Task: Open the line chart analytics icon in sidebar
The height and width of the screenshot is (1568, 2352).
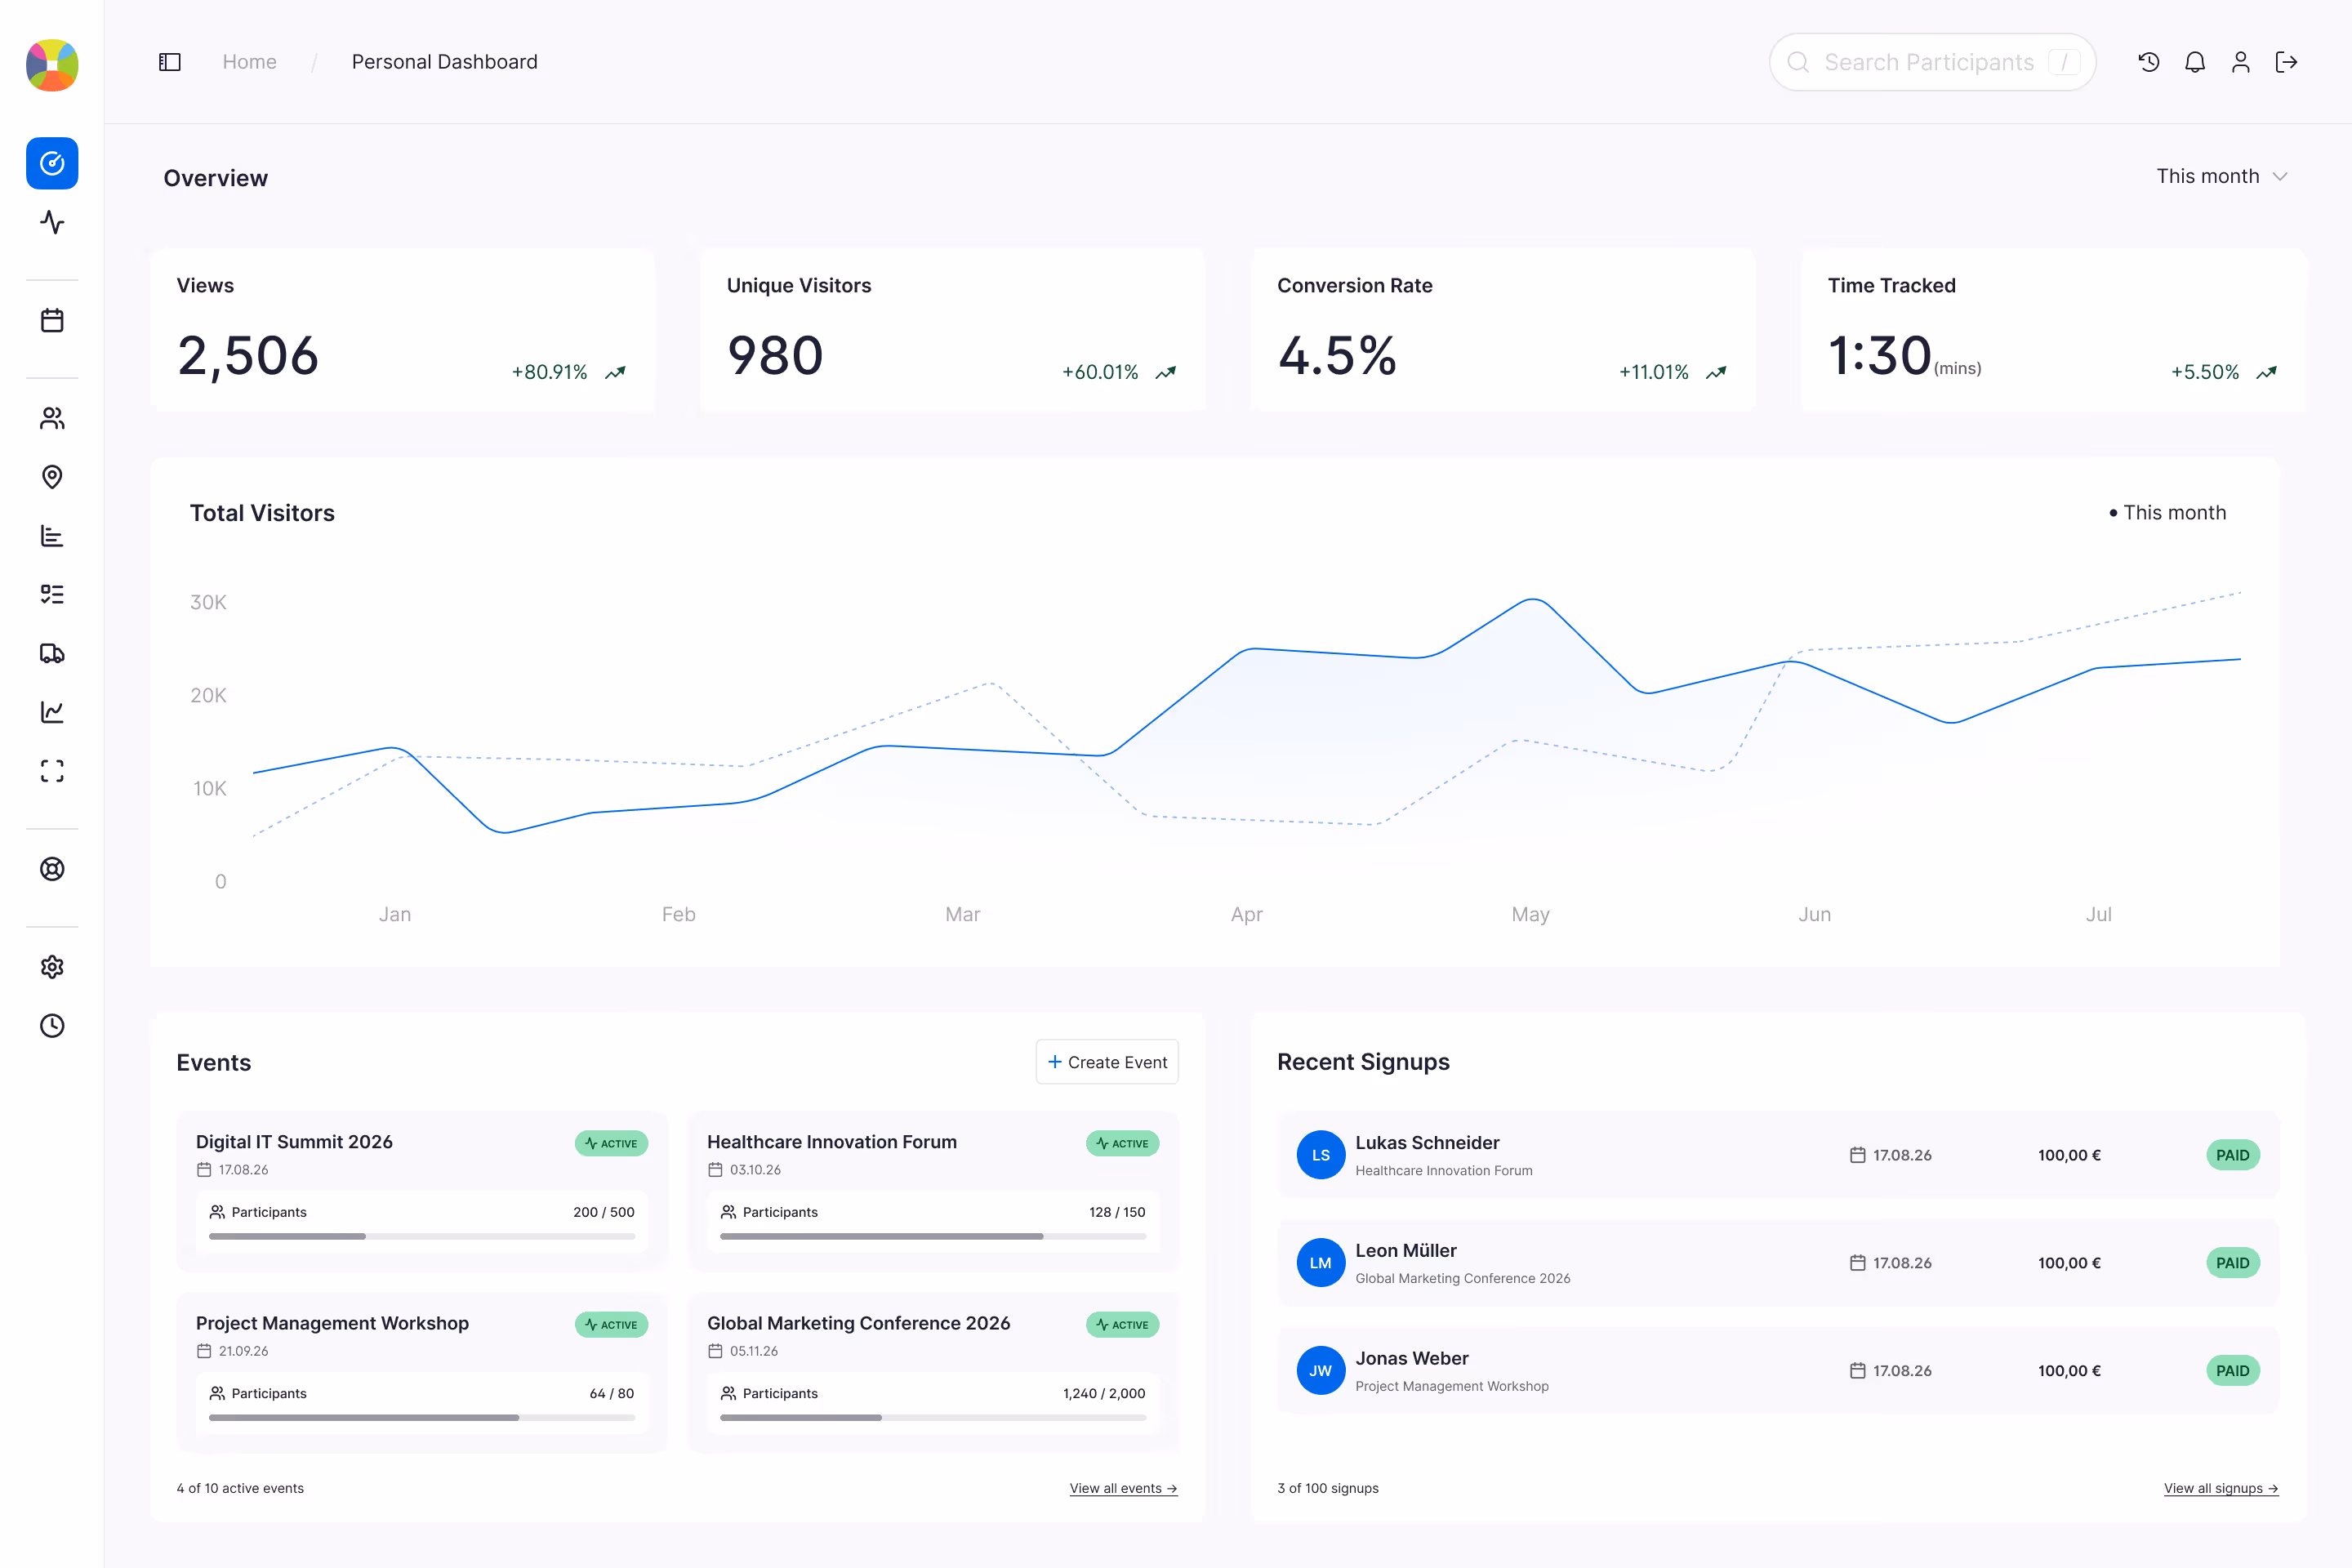Action: [52, 712]
